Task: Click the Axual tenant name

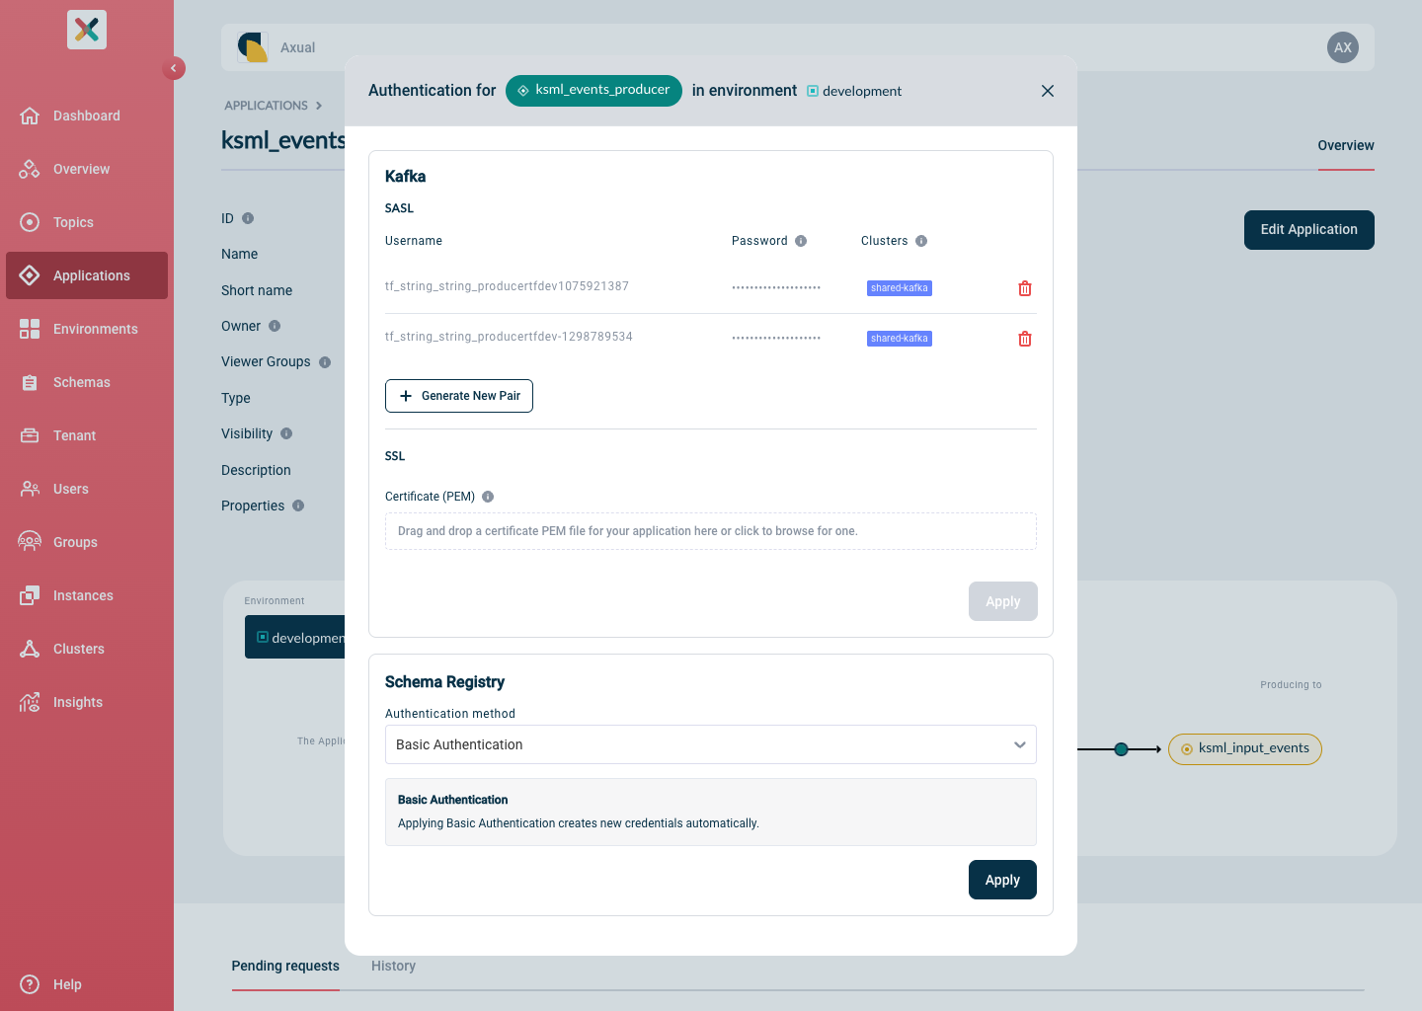Action: (297, 47)
